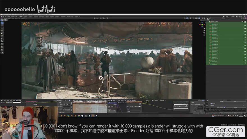Click the outliner search field
The image size is (247, 139).
225,18
